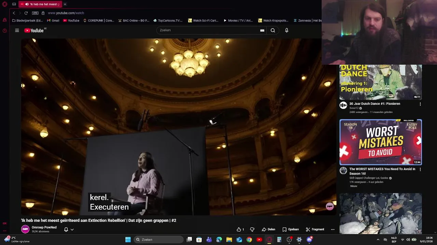Show hidden system tray icons
Screen dimensions: 437x245
coord(378,240)
